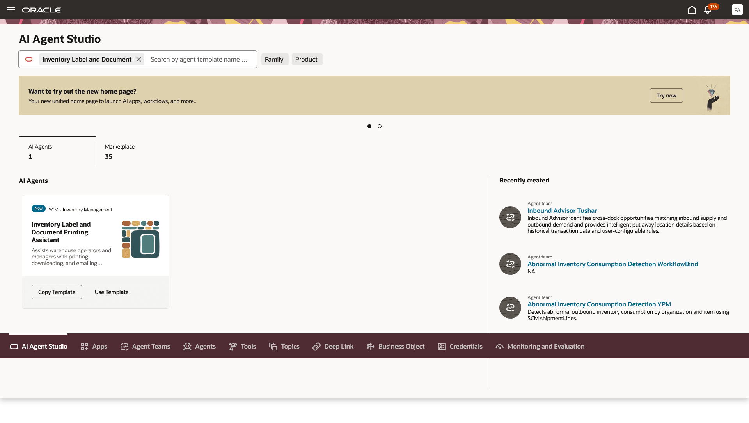Open the Monitoring and Evaluation nav label
The image size is (749, 423).
click(546, 347)
